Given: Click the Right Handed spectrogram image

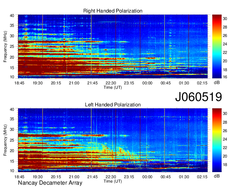Looking at the screenshot, I should (113, 46).
